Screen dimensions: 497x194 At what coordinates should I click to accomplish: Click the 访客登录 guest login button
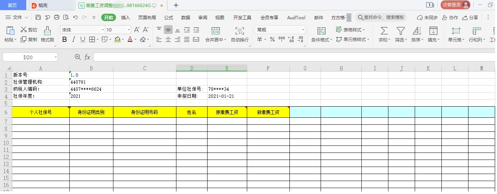coord(455,5)
